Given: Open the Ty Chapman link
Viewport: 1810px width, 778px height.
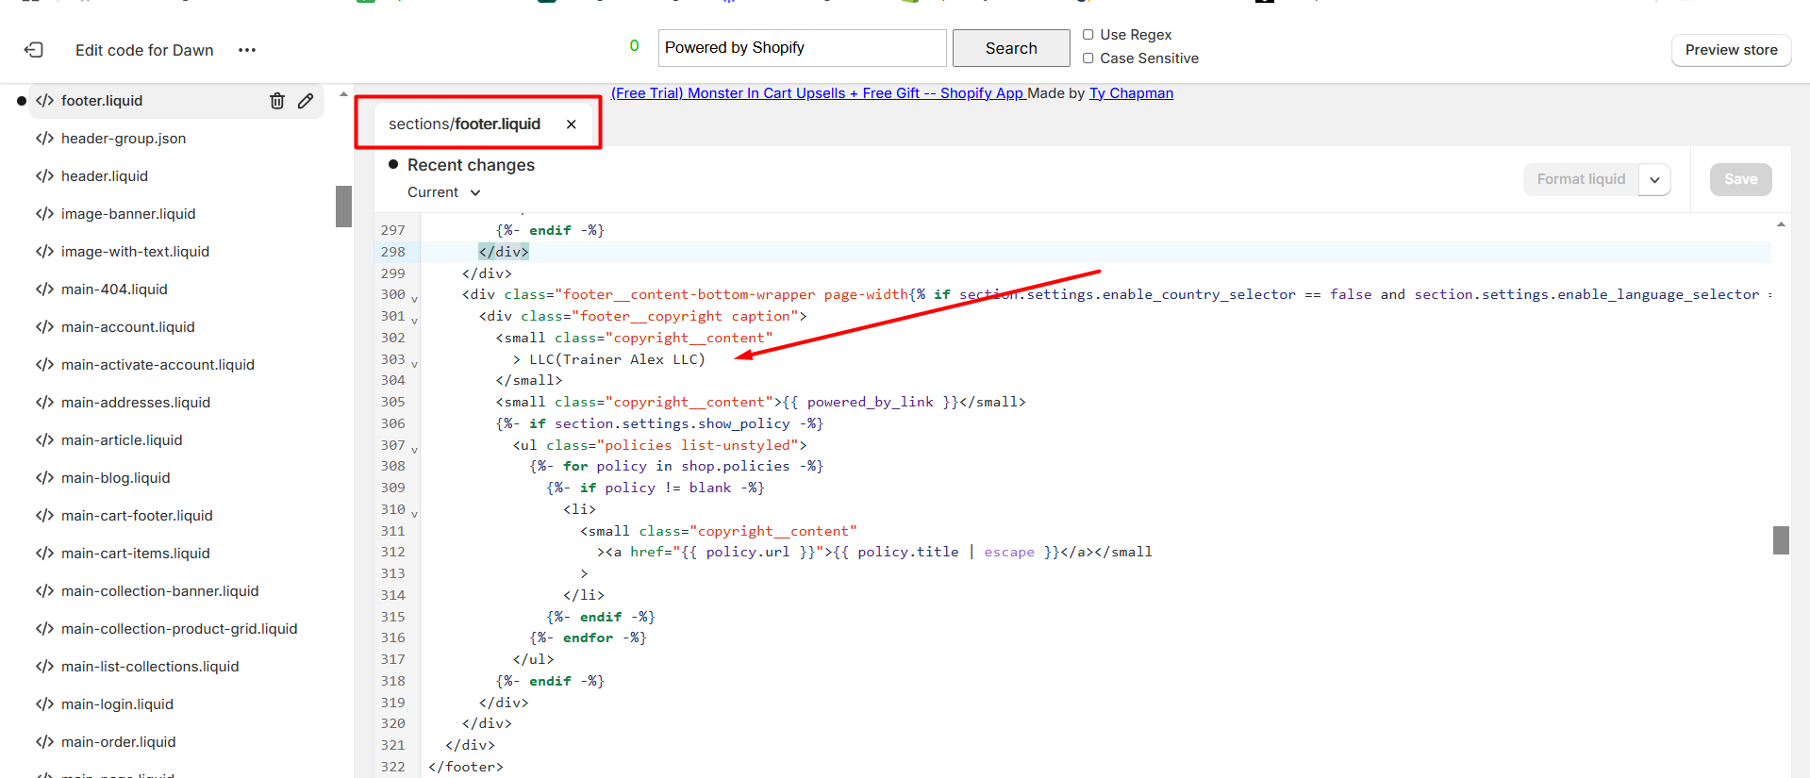Looking at the screenshot, I should pyautogui.click(x=1131, y=93).
